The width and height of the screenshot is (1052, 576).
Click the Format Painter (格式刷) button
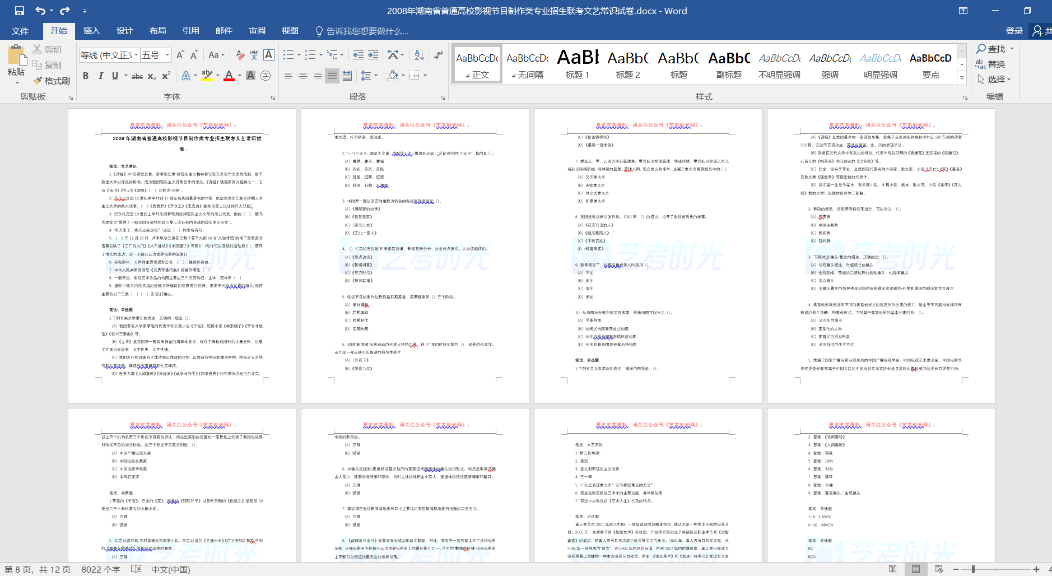click(x=52, y=81)
